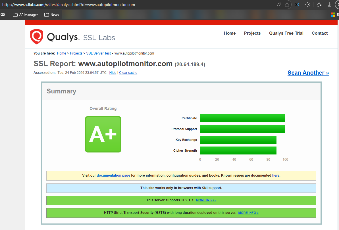
Task: Open the AP Manager bookmarks folder
Action: click(x=26, y=15)
